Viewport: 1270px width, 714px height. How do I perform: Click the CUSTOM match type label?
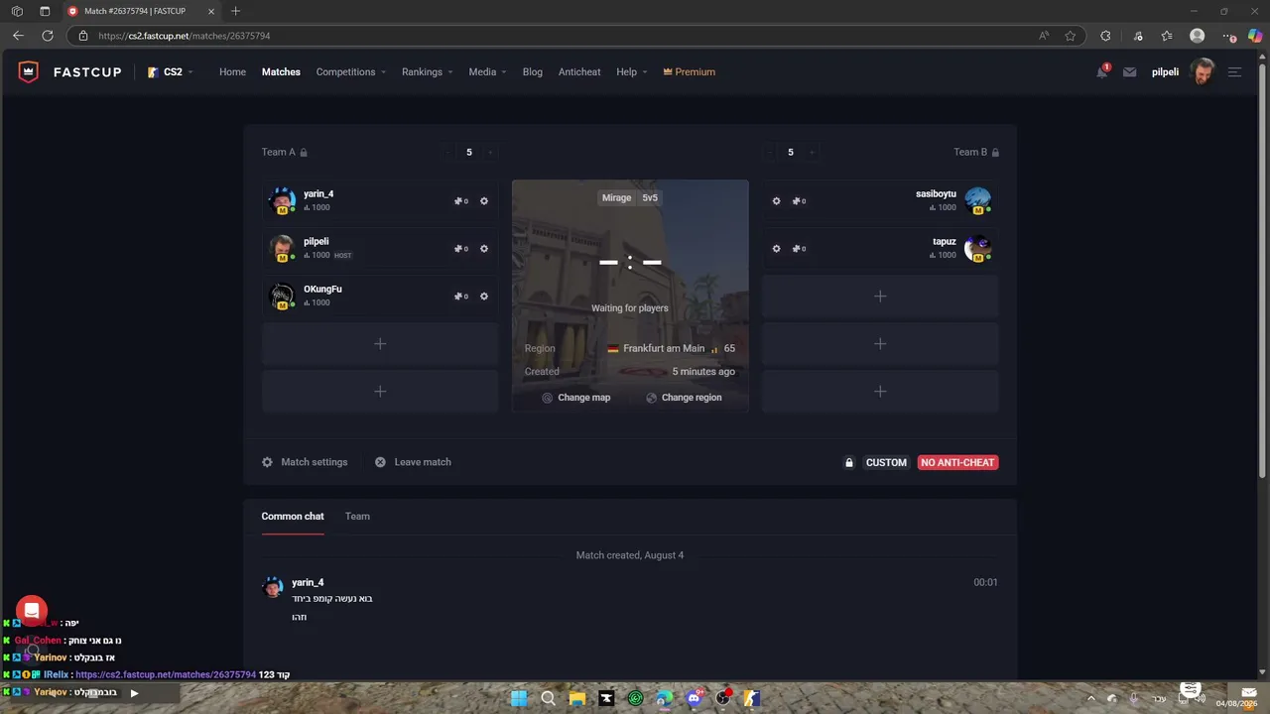[x=886, y=462]
